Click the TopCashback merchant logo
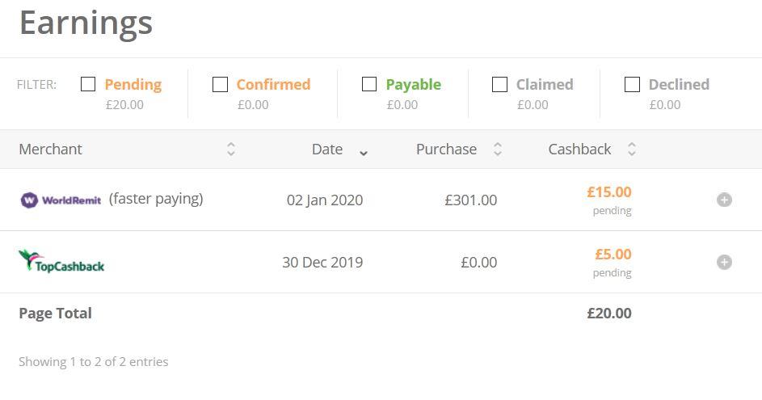The image size is (762, 400). pos(61,261)
